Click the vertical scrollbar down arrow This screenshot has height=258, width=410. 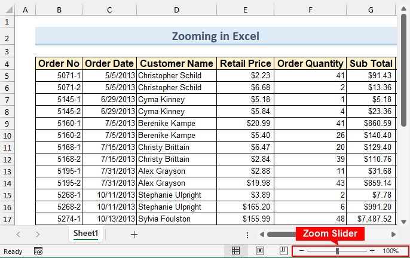point(403,222)
